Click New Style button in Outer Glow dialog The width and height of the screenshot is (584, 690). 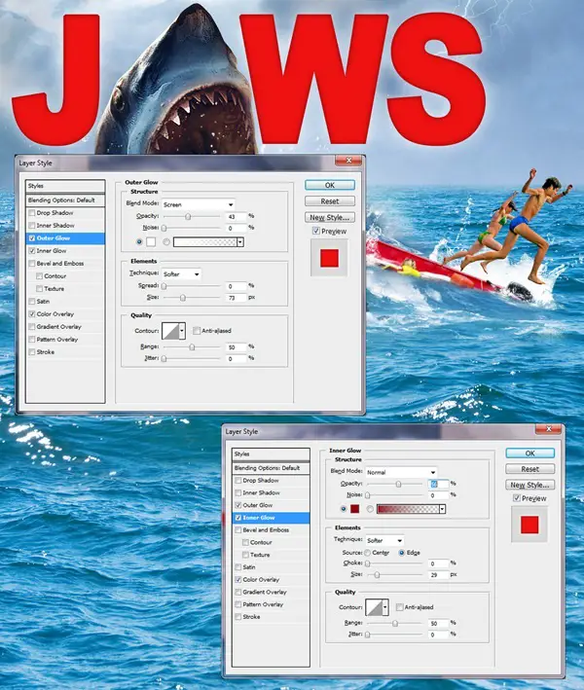(330, 217)
